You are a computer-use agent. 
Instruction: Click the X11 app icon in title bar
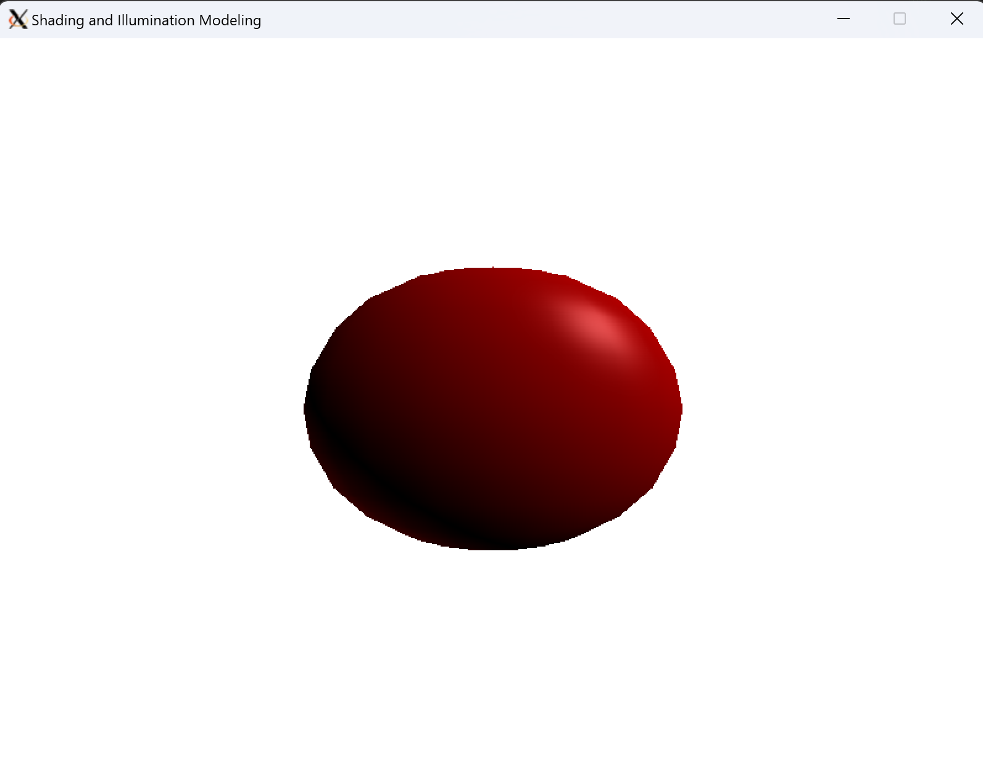click(x=18, y=20)
